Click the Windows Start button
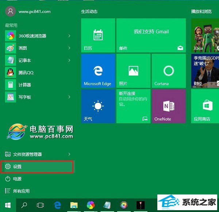Screen dimensions: 219x212 pos(8,205)
